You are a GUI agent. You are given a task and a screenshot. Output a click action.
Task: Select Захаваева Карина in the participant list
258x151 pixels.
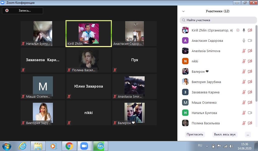[205, 92]
